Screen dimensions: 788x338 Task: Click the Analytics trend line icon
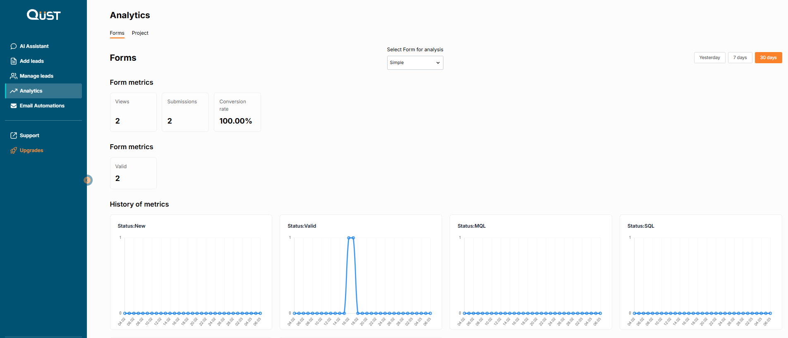(x=14, y=91)
